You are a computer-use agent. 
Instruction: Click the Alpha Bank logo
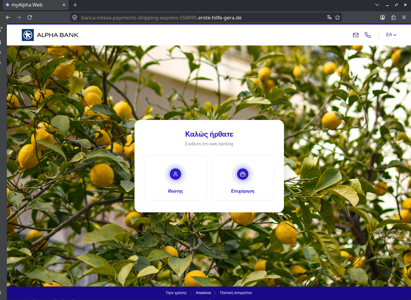pyautogui.click(x=50, y=35)
